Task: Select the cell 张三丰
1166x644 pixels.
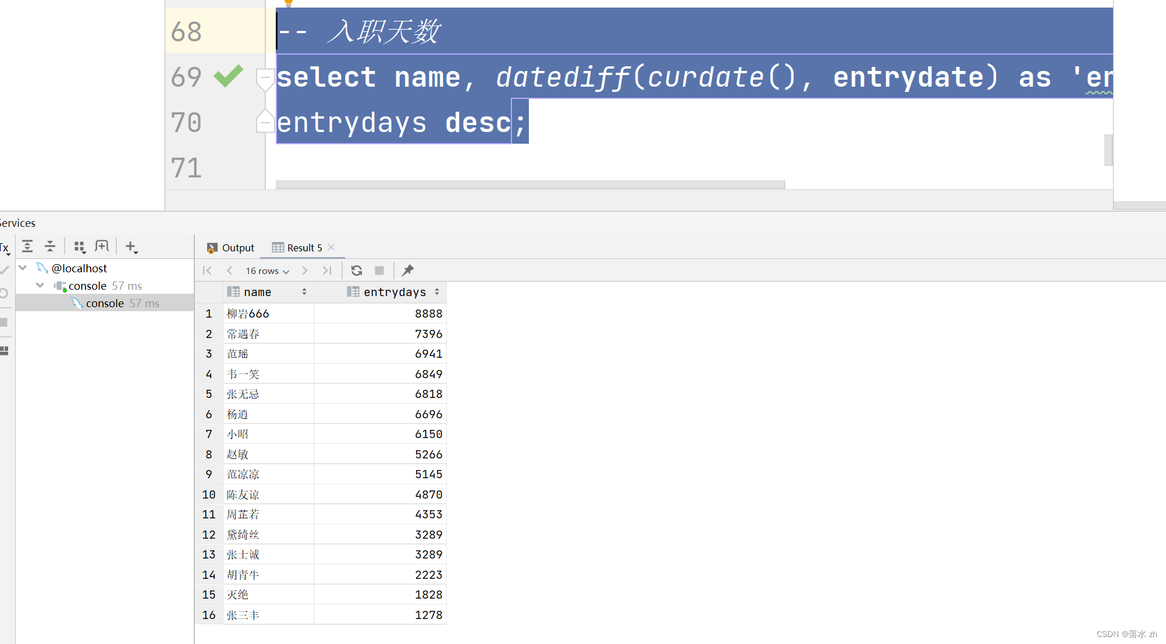Action: [268, 615]
